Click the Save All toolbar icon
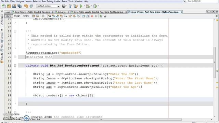This screenshot has height=123, width=219. coord(20,6)
